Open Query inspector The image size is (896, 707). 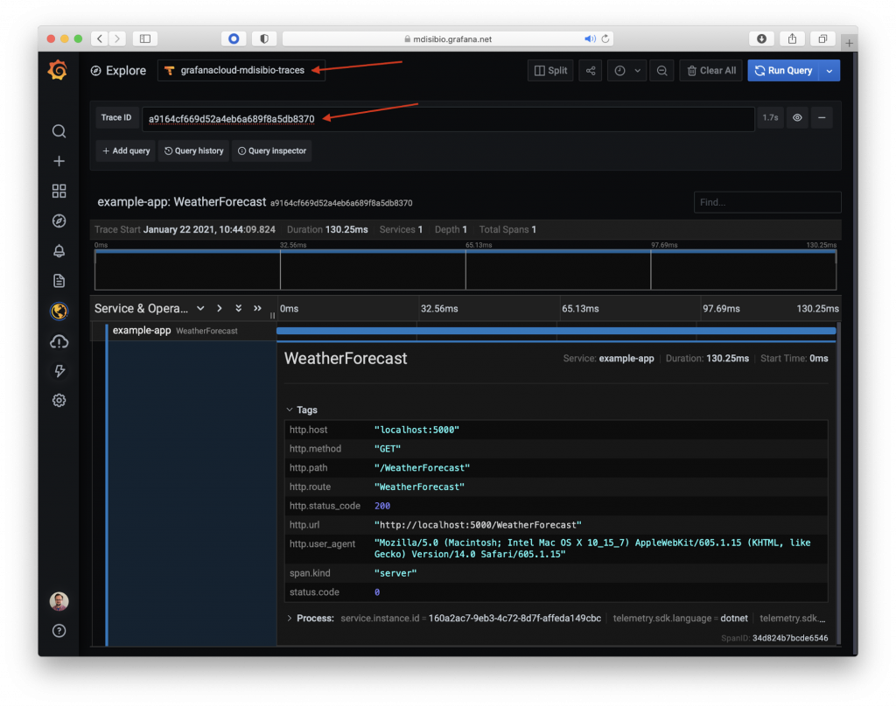[x=272, y=150]
